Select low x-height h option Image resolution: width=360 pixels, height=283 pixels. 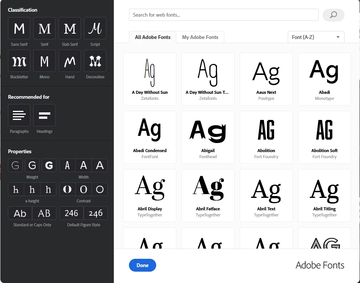pyautogui.click(x=16, y=189)
